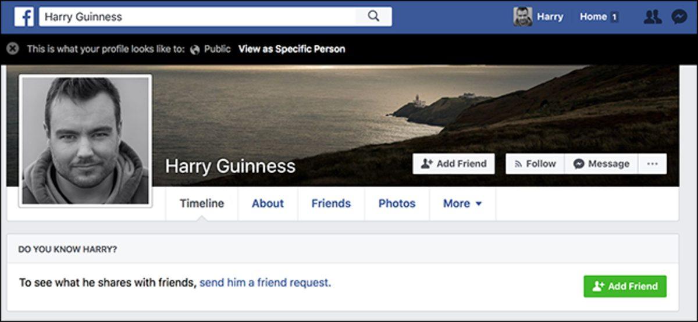Click Harry's small avatar in the top bar
The width and height of the screenshot is (698, 322).
click(522, 17)
